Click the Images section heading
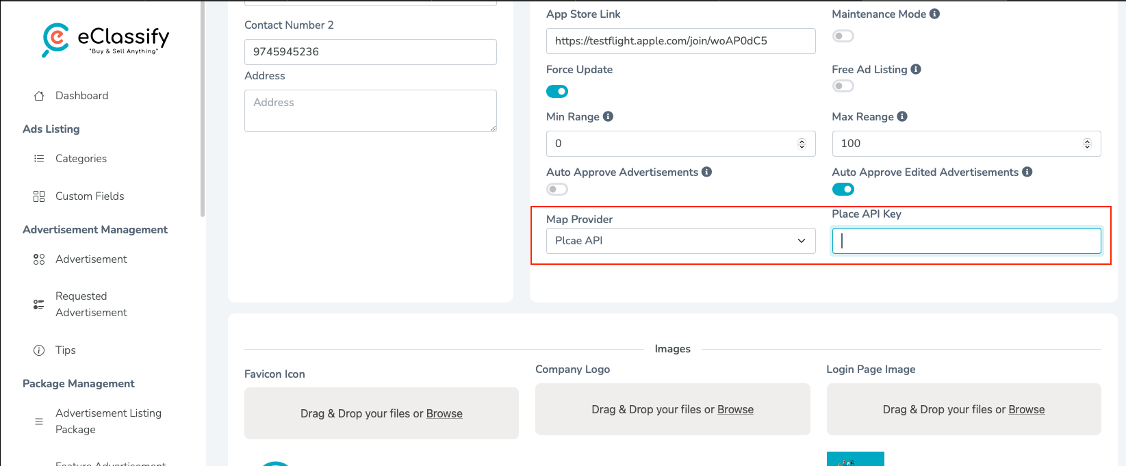Image resolution: width=1126 pixels, height=466 pixels. coord(673,349)
